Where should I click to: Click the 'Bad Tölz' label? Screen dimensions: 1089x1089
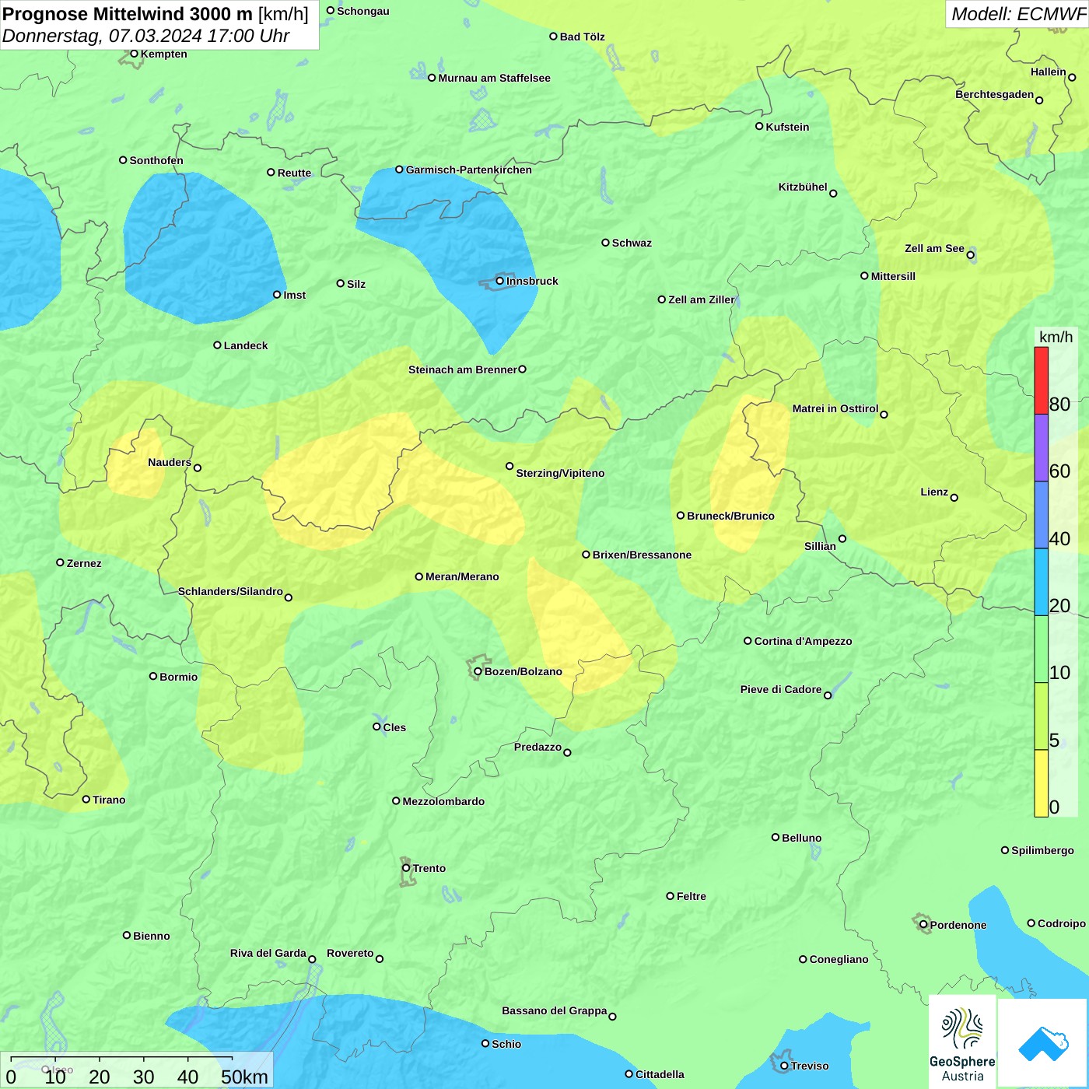582,37
